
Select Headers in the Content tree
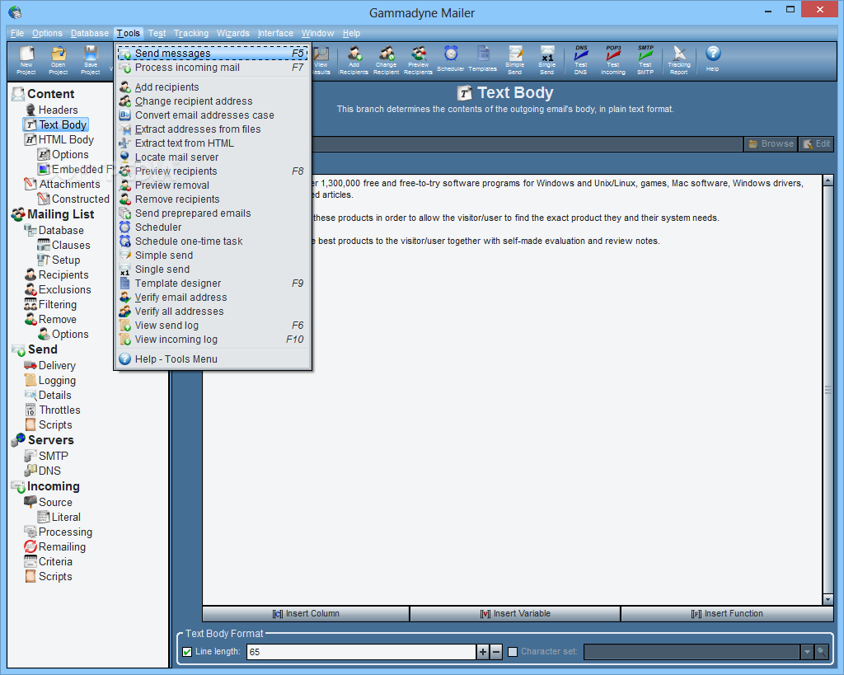(52, 110)
